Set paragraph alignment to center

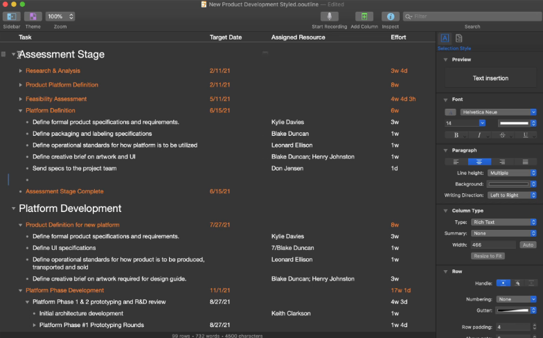[479, 162]
